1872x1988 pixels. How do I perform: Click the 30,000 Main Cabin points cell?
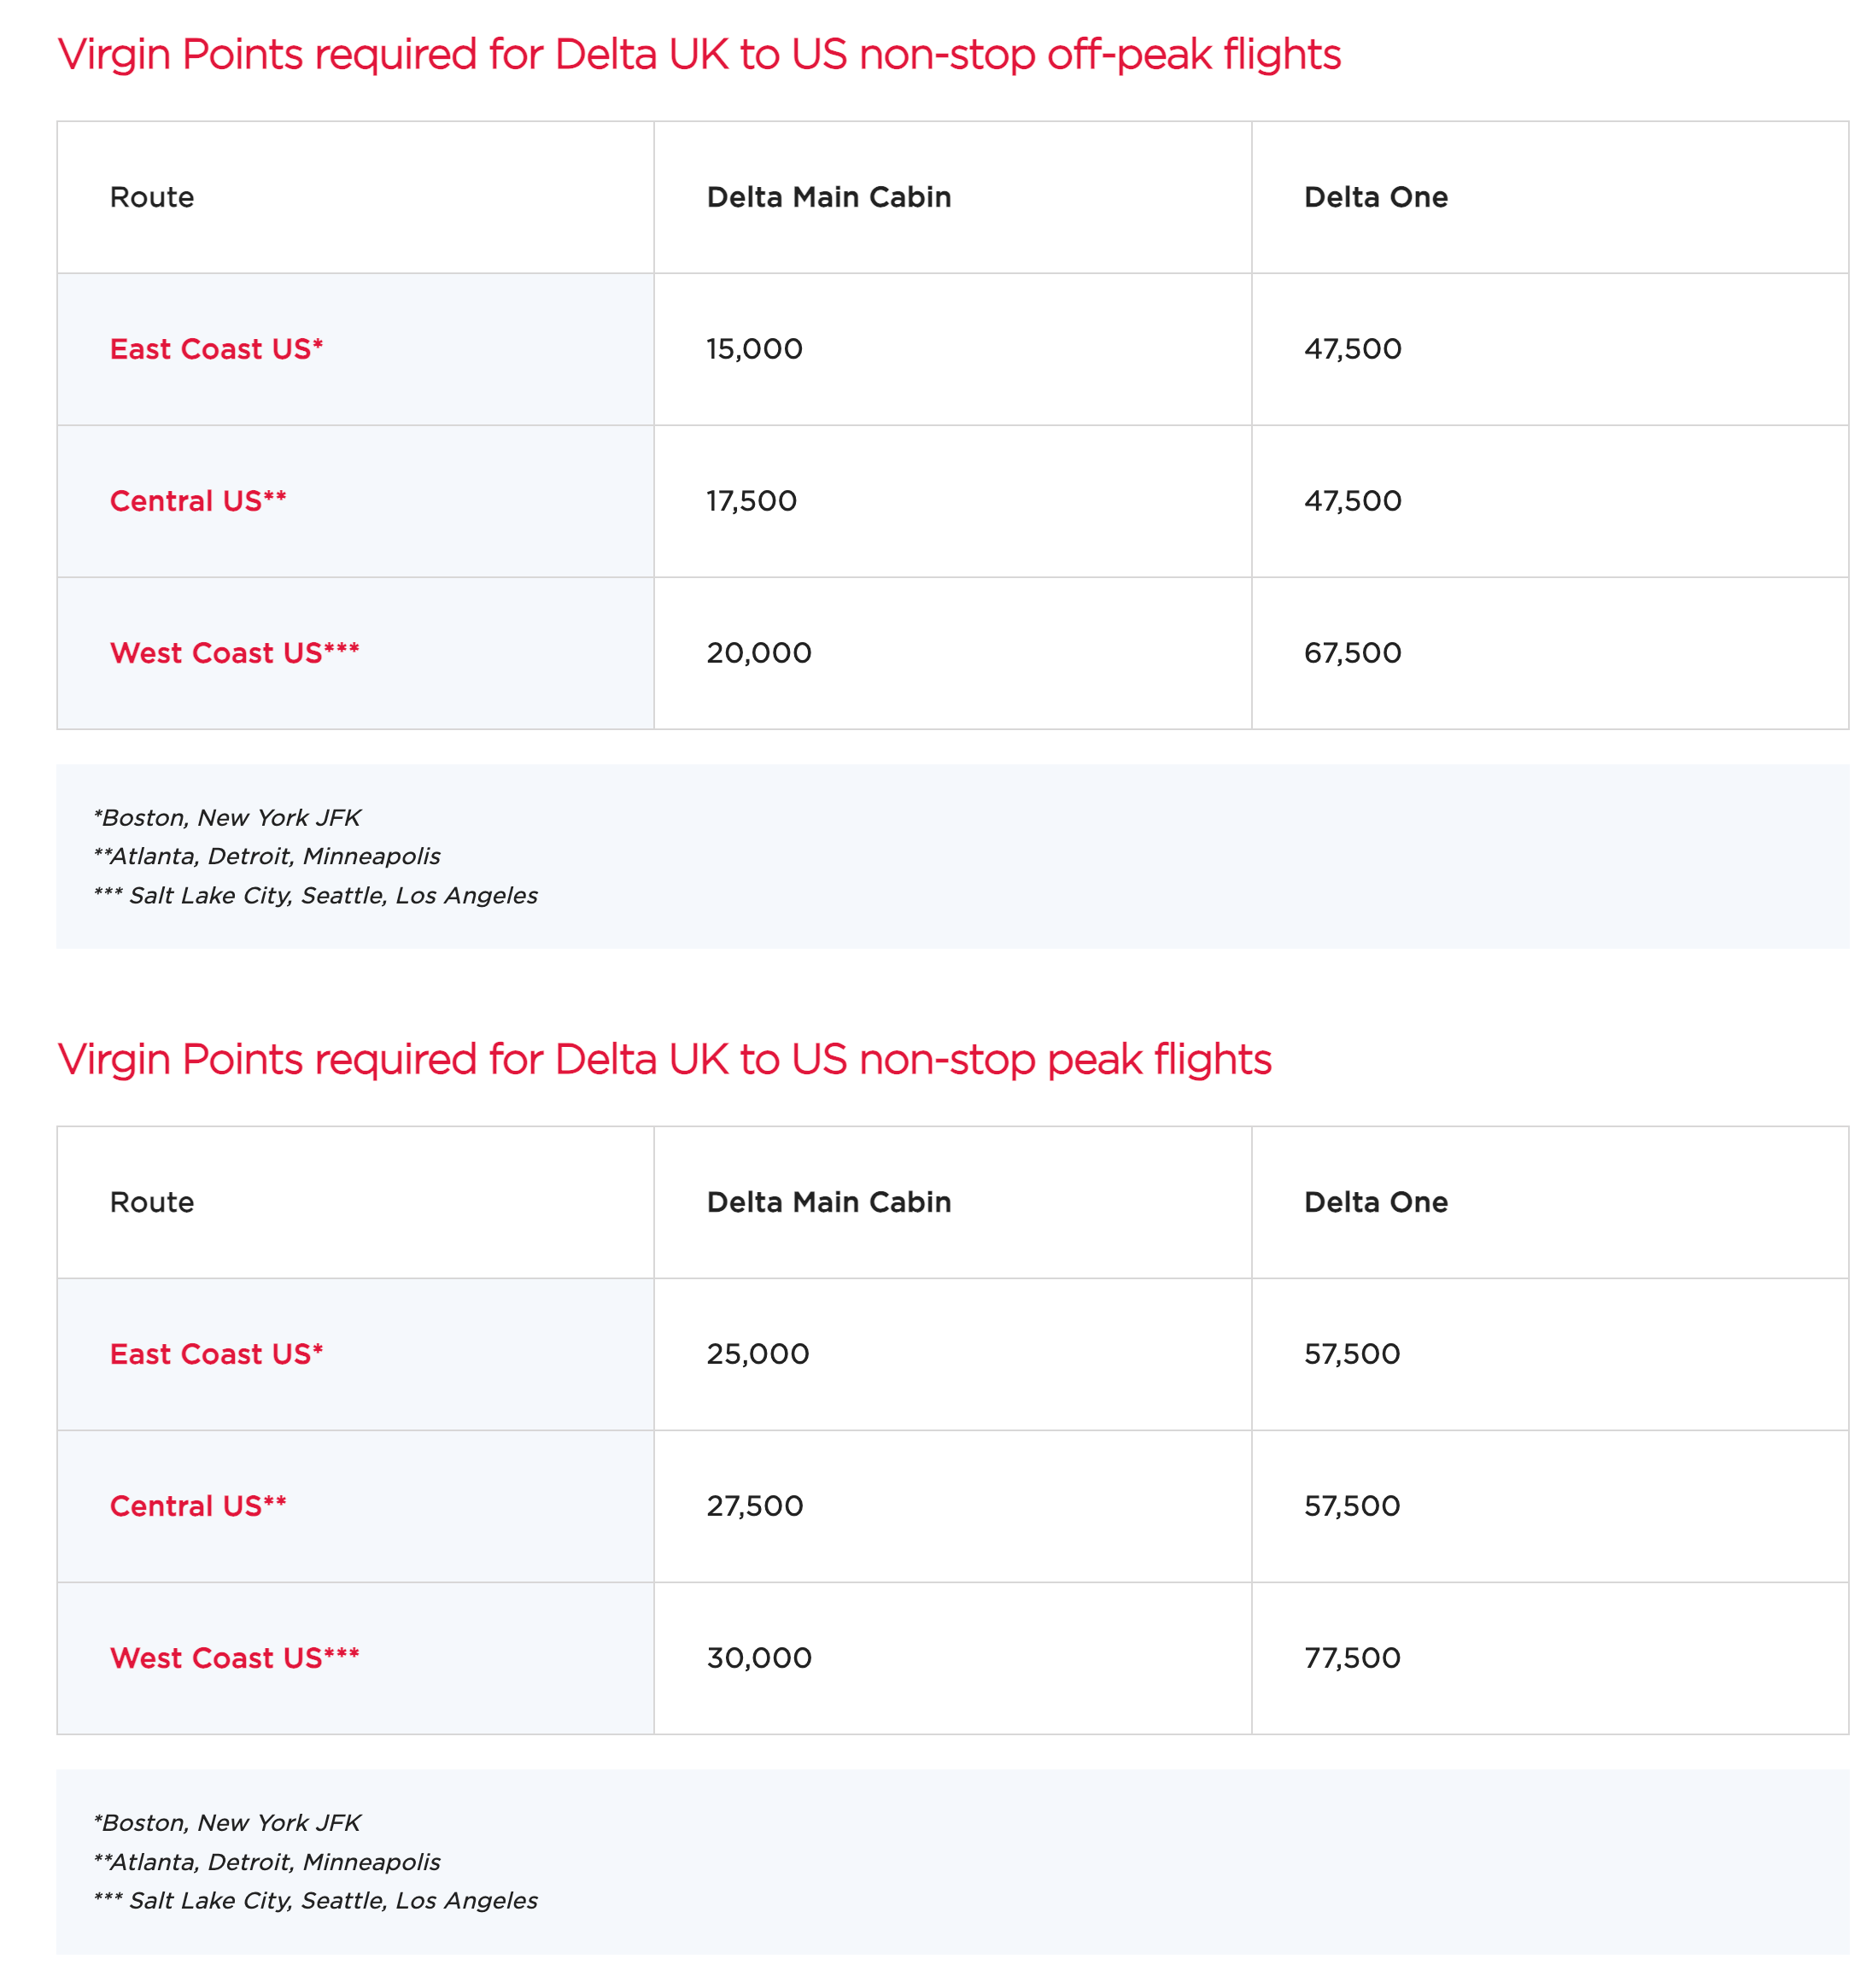pyautogui.click(x=758, y=1658)
